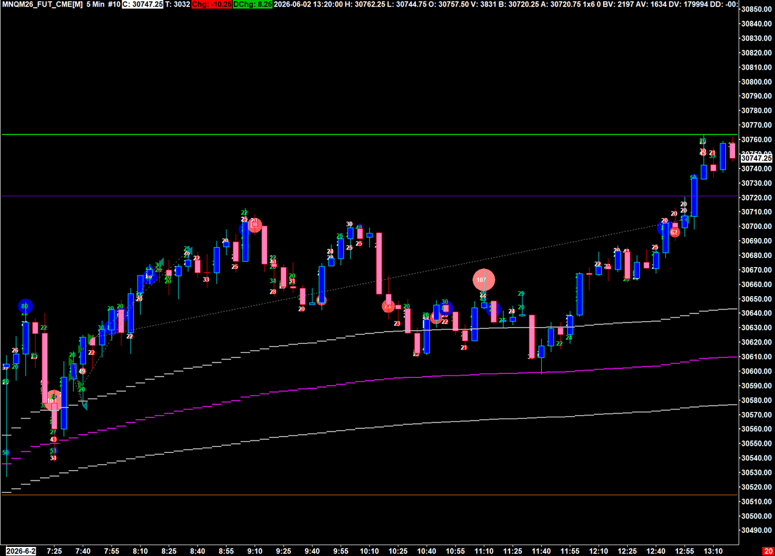Click the 30800.00 price axis label
Viewport: 775px width, 556px height.
tap(758, 82)
